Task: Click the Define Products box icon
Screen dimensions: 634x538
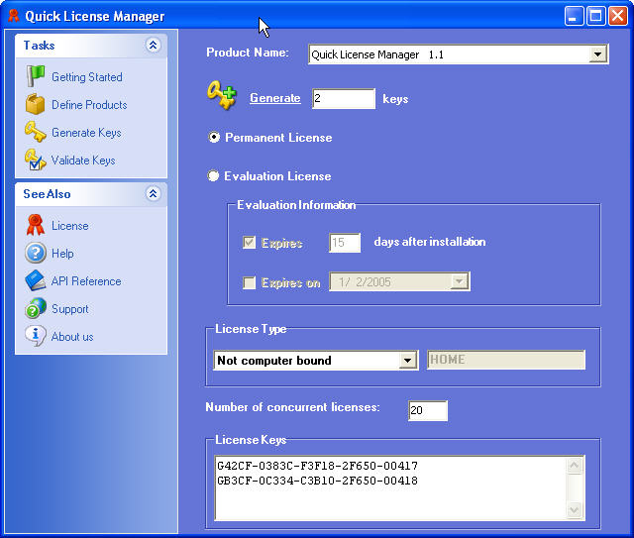Action: click(x=36, y=104)
